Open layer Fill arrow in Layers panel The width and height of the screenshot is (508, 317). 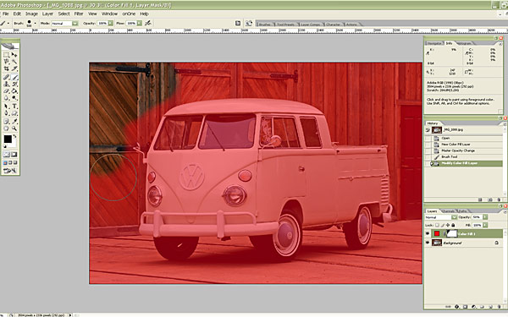click(485, 225)
